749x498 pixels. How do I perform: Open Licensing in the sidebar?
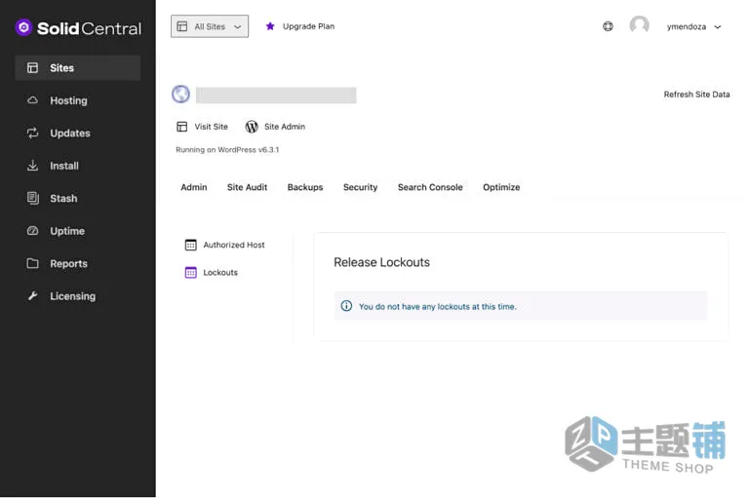78,296
